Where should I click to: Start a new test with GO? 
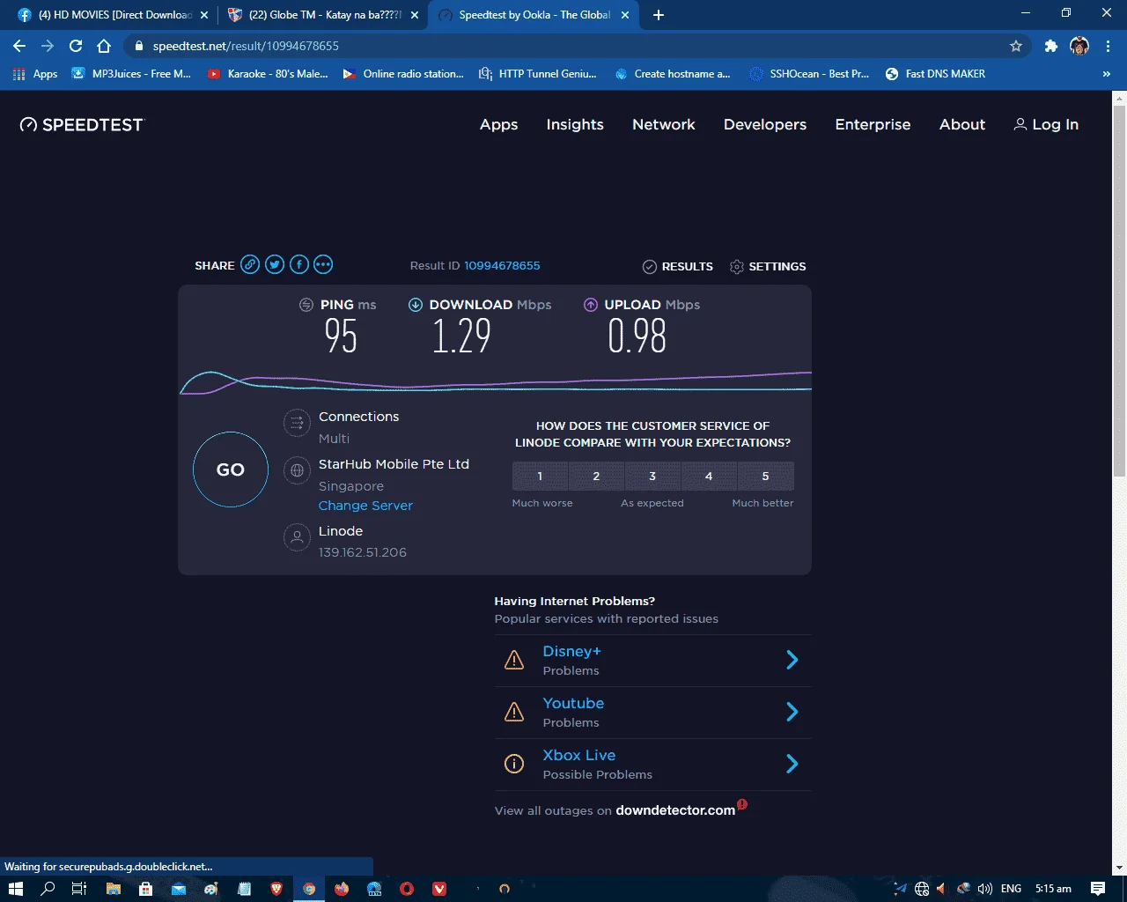[x=231, y=469]
